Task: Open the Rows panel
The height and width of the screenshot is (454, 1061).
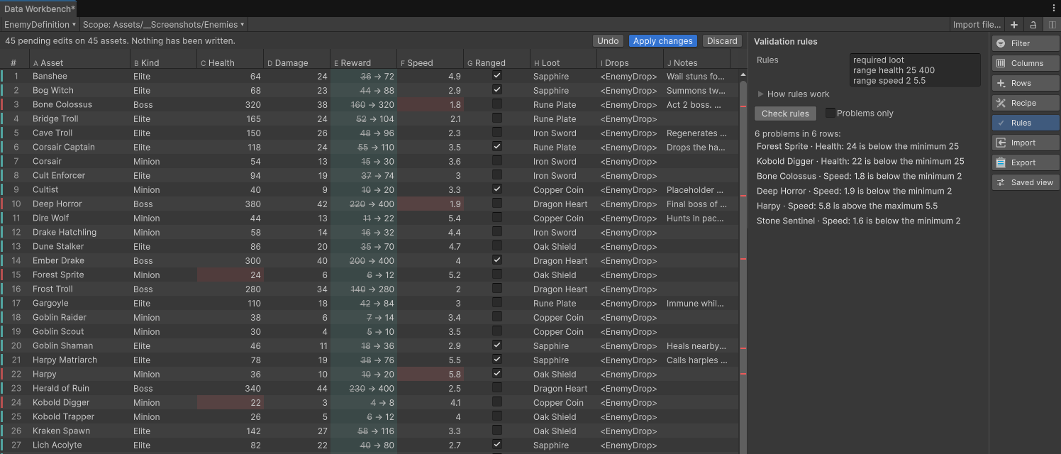Action: tap(1026, 83)
